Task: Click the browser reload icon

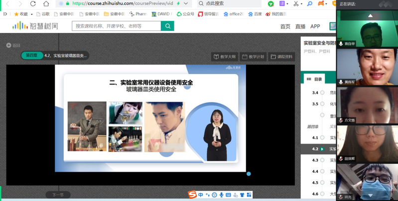Action: (33, 3)
